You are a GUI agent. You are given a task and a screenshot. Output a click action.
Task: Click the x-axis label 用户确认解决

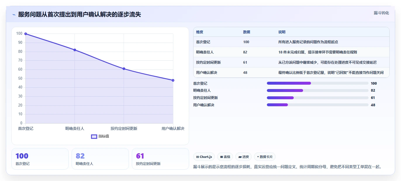[173, 129]
